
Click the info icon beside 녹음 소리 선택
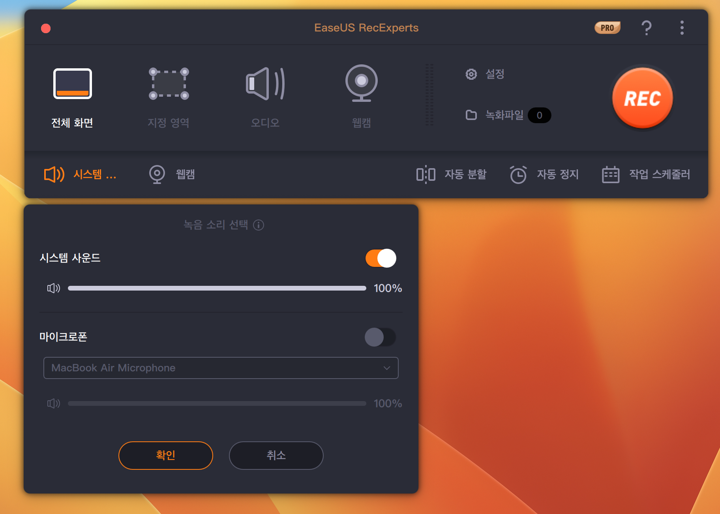(x=259, y=225)
